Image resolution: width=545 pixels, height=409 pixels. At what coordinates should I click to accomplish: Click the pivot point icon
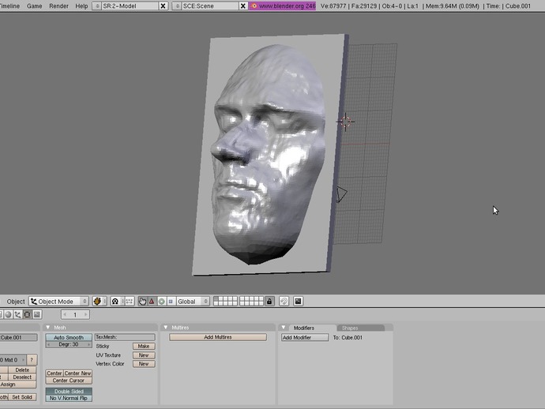[x=115, y=301]
